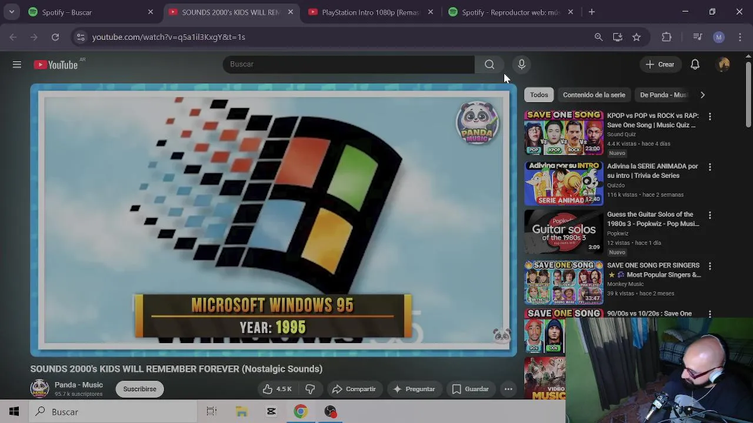The height and width of the screenshot is (423, 753).
Task: Open Task View on taskbar
Action: pyautogui.click(x=212, y=412)
